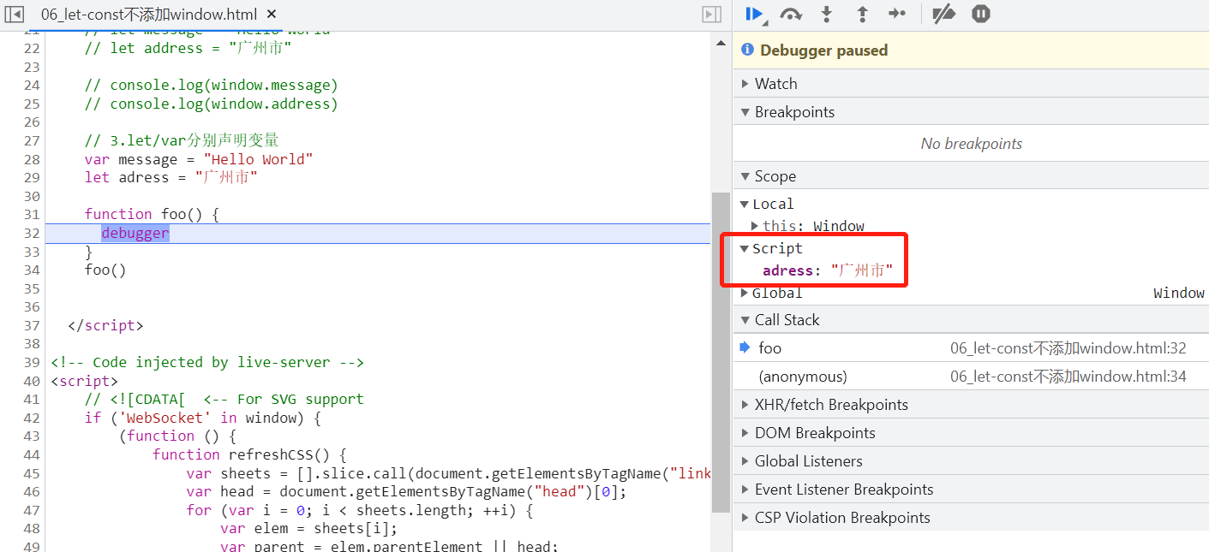Click the Step over next function call icon
Screen dimensions: 1209x552
pyautogui.click(x=791, y=14)
